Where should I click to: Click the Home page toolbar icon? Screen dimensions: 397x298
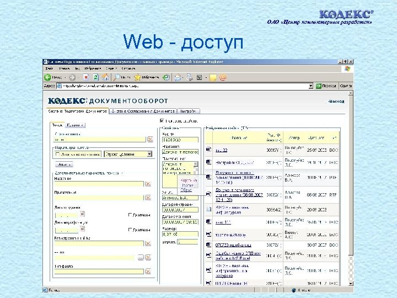[105, 77]
